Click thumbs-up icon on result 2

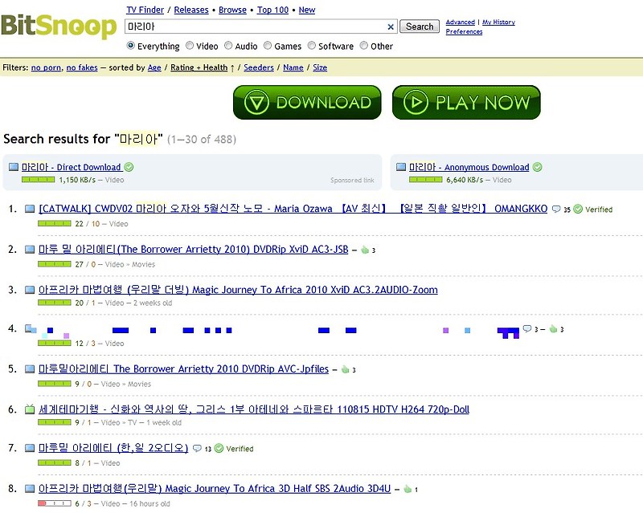[x=365, y=250]
